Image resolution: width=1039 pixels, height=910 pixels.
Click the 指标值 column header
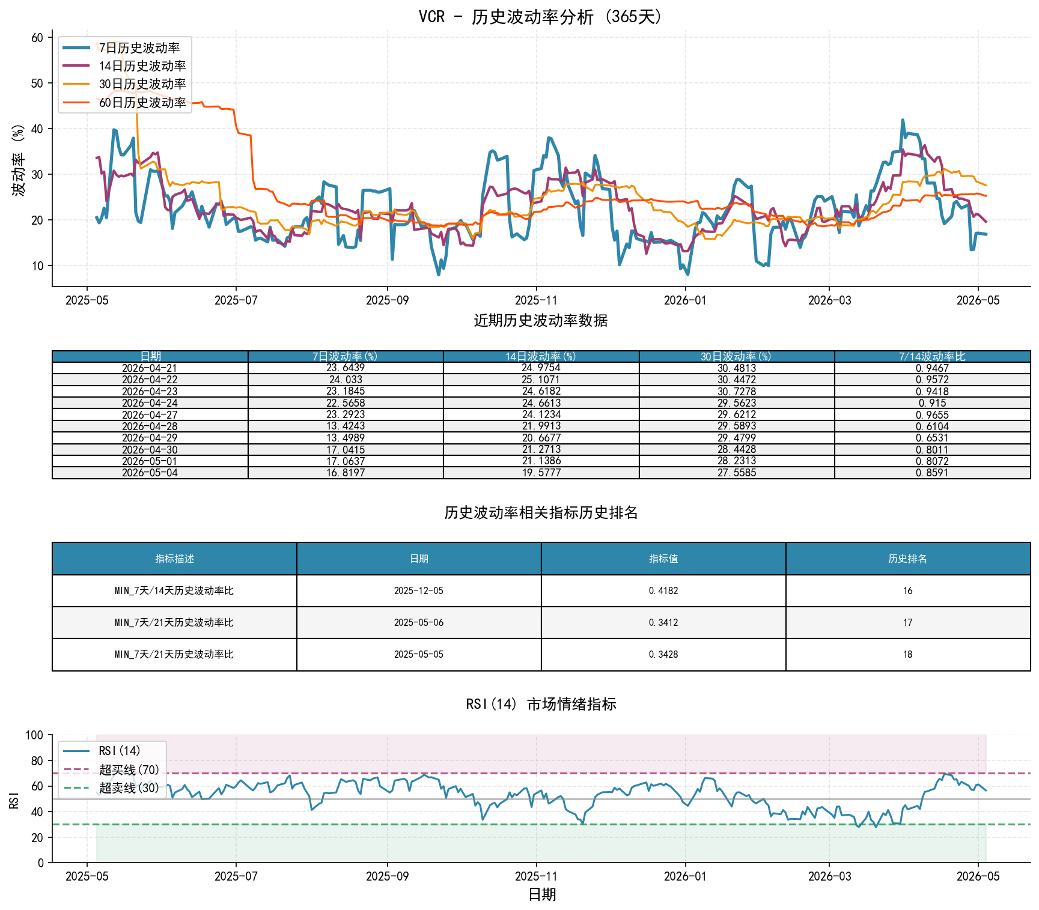click(x=663, y=559)
